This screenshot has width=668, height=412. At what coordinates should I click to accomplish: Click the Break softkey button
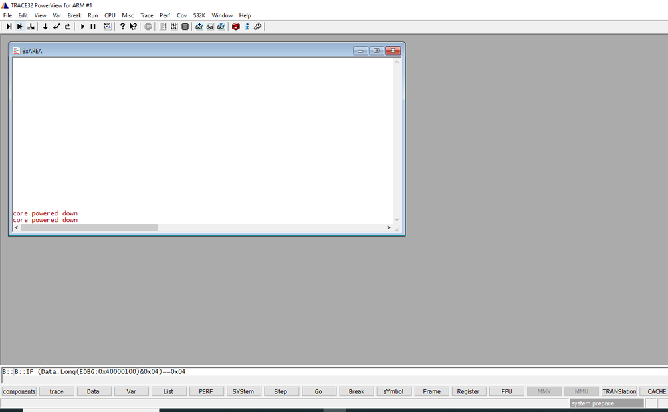pos(356,391)
